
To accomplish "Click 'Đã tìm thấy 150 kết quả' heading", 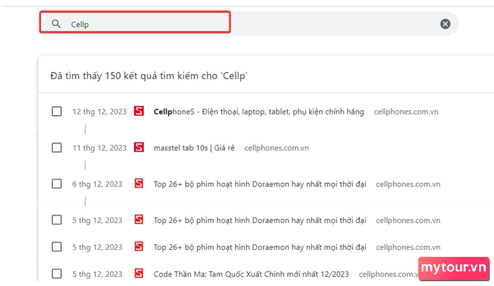I will click(149, 76).
